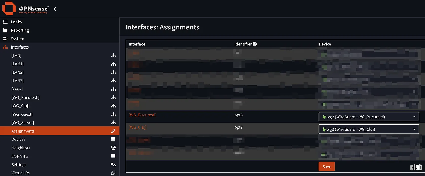
Task: Collapse the Interfaces menu section
Action: [x=20, y=47]
